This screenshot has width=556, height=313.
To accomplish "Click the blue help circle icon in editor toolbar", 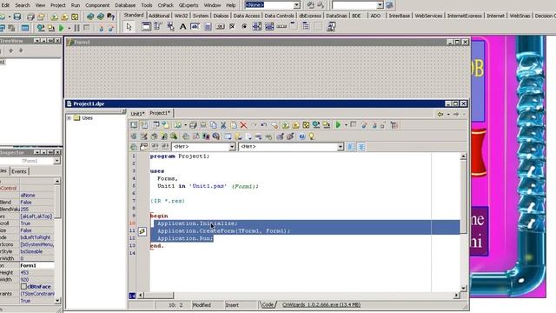I will click(x=301, y=137).
